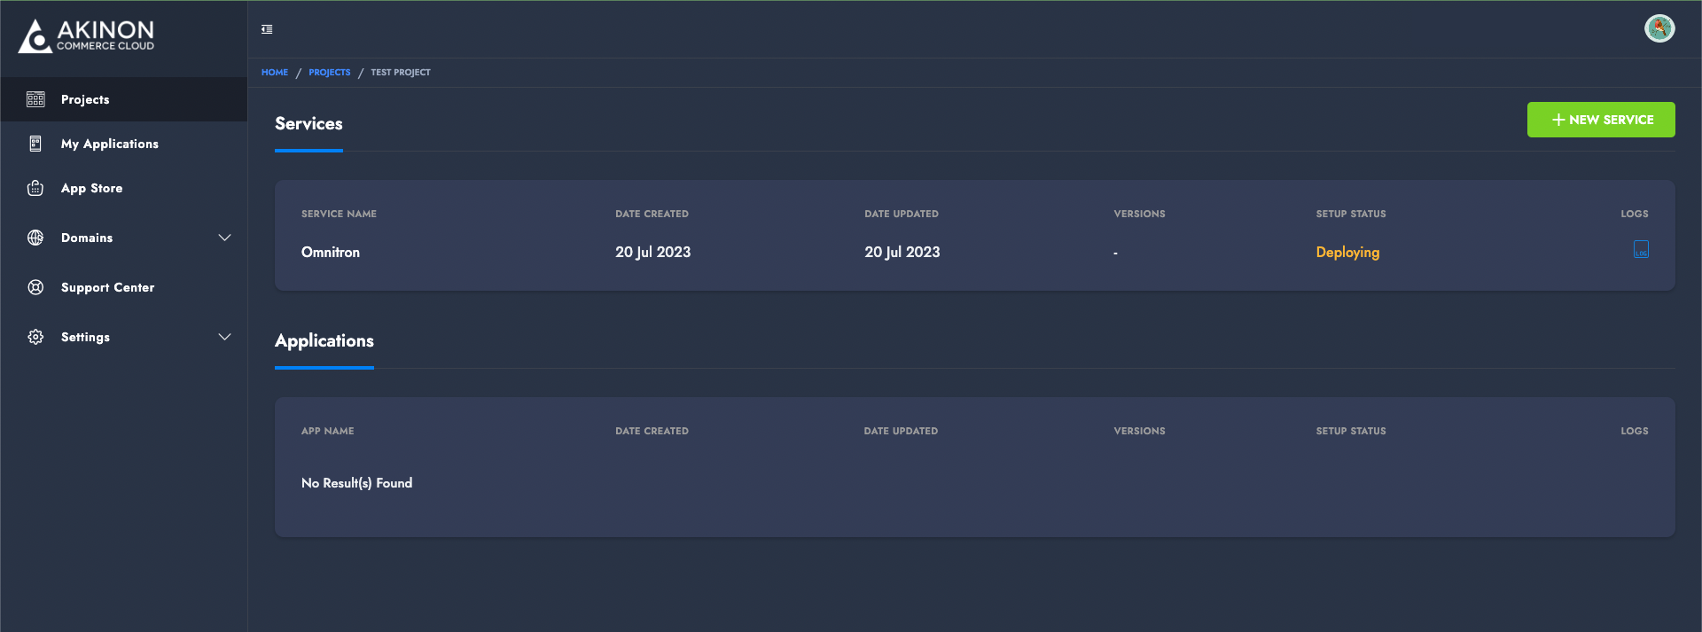The width and height of the screenshot is (1702, 632).
Task: Click the Akinon Commerce Cloud logo
Action: pos(87,36)
